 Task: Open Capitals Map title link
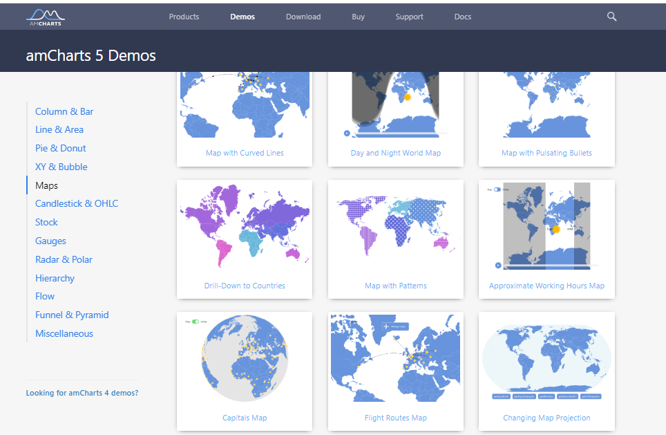(245, 418)
